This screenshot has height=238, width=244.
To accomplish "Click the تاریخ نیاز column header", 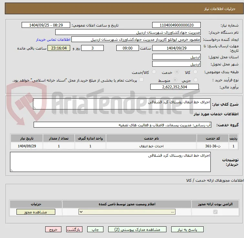I will click(27, 138).
